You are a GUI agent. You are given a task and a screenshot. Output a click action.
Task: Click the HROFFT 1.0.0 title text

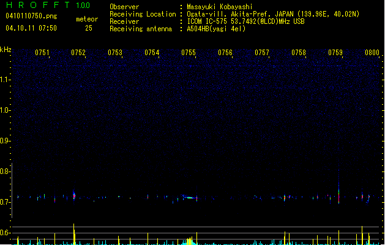tap(48, 5)
